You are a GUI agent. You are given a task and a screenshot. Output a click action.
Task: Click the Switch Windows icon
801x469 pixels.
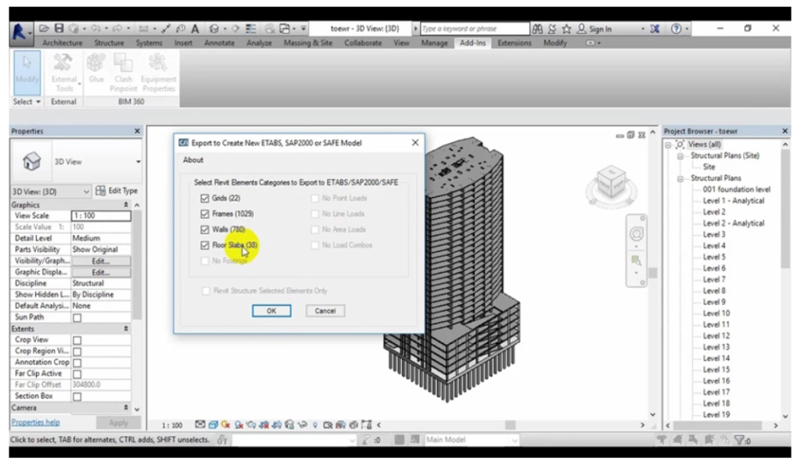pos(285,29)
